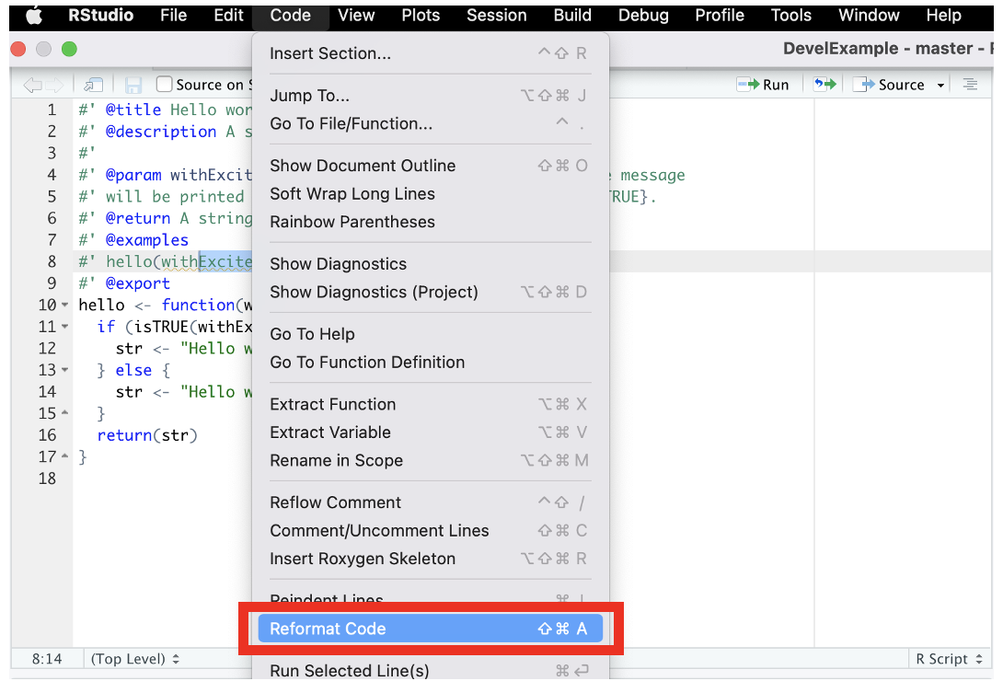This screenshot has width=1003, height=681.
Task: Select Go To Function Definition
Action: pyautogui.click(x=430, y=364)
